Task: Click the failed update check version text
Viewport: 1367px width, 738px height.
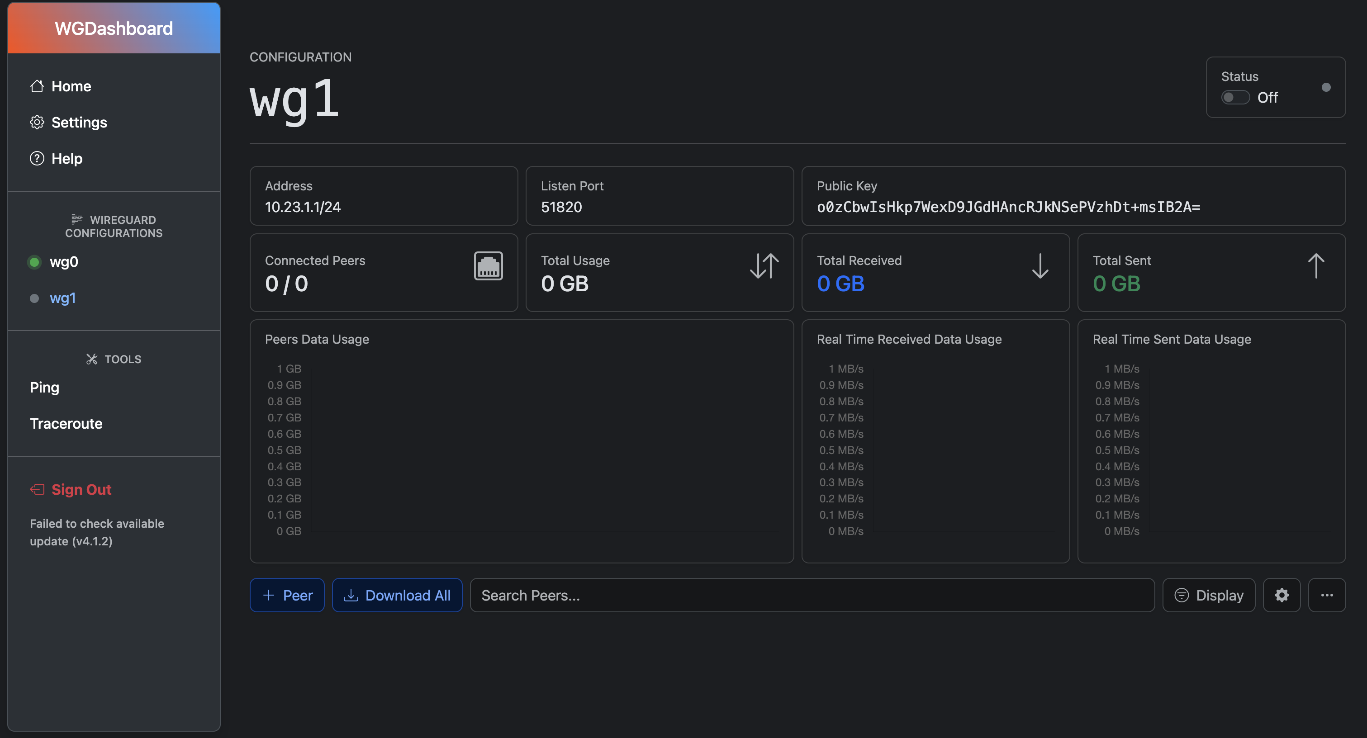Action: coord(97,532)
